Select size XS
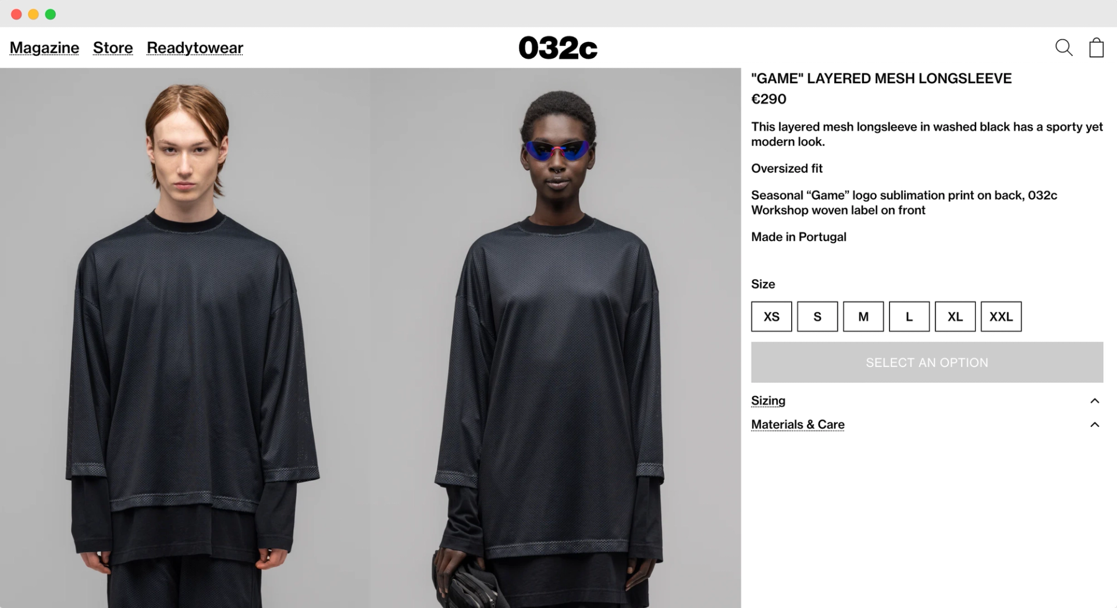 pyautogui.click(x=771, y=317)
